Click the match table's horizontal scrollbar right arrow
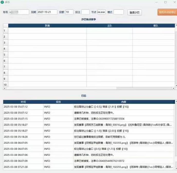177x173 pixels. [x=173, y=88]
